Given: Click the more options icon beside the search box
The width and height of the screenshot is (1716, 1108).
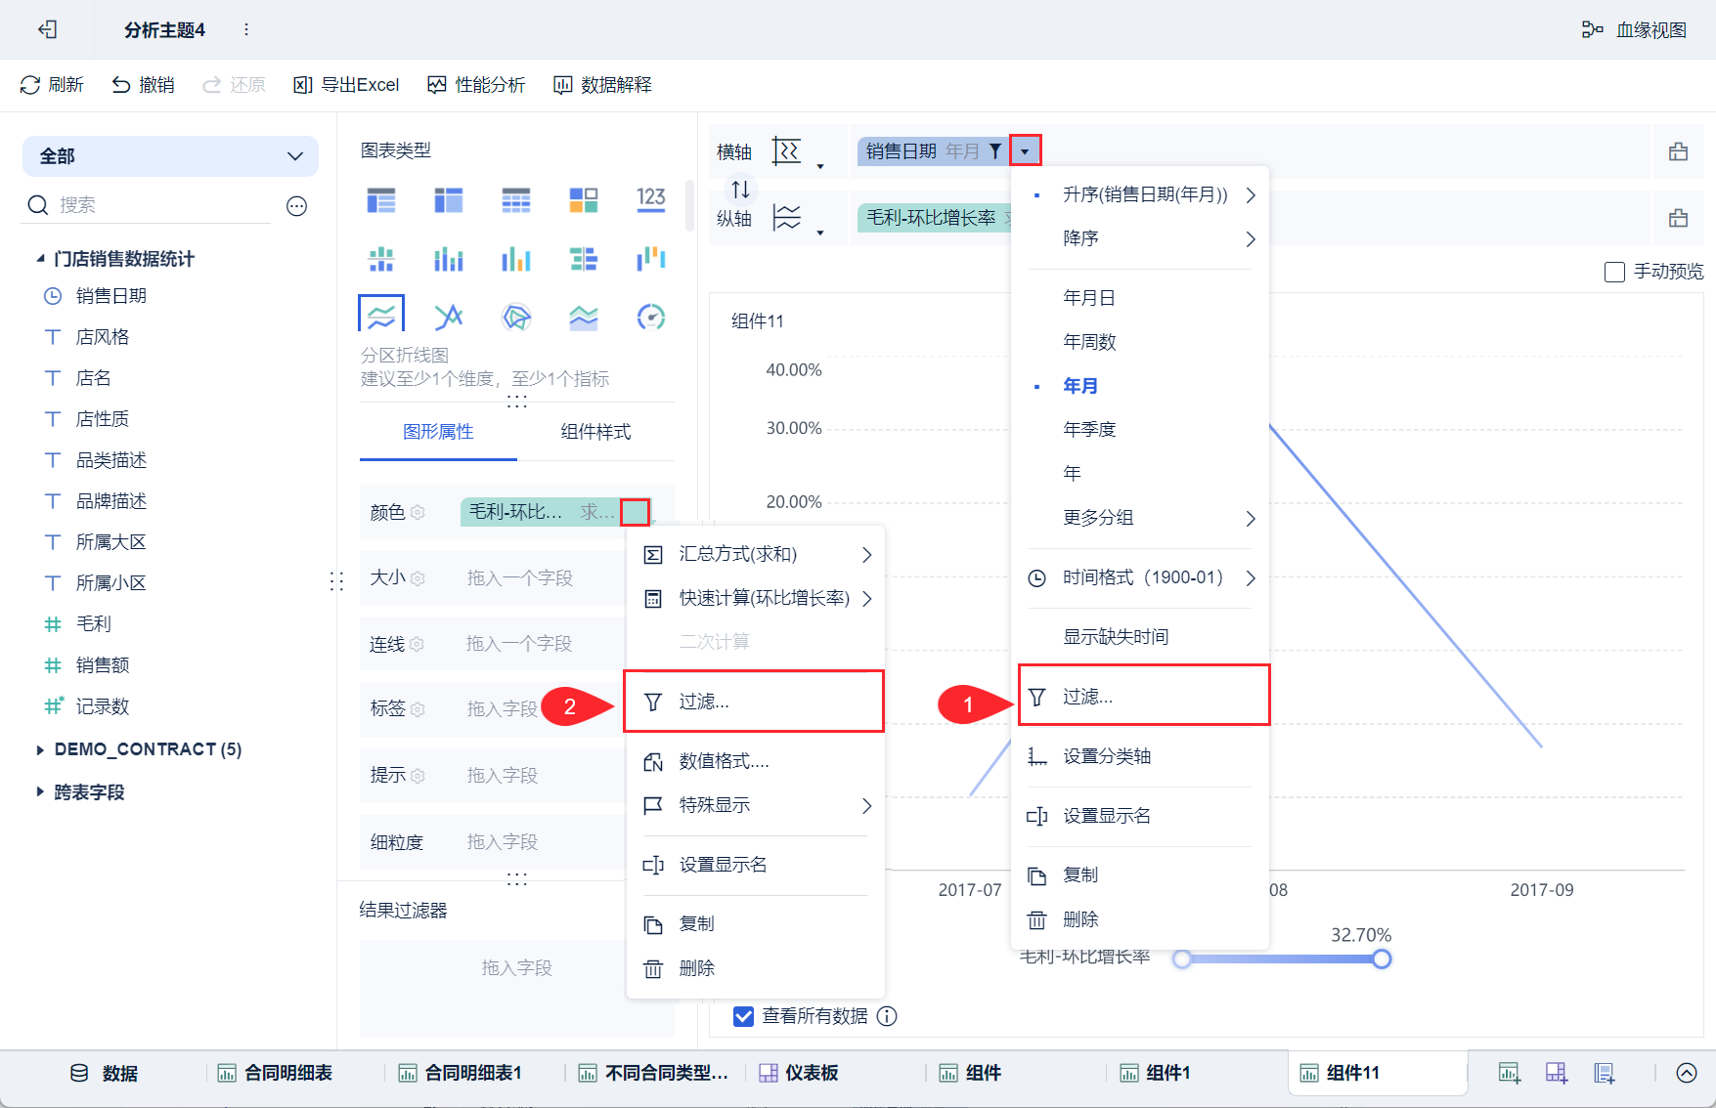Looking at the screenshot, I should point(297,205).
